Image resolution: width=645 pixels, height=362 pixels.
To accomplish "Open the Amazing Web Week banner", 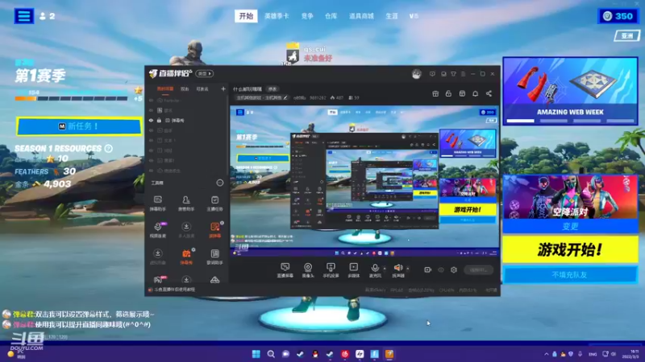I will pos(570,91).
